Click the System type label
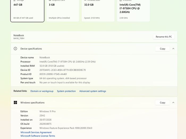Viewport: 186px width, 139px height. pos(27,78)
